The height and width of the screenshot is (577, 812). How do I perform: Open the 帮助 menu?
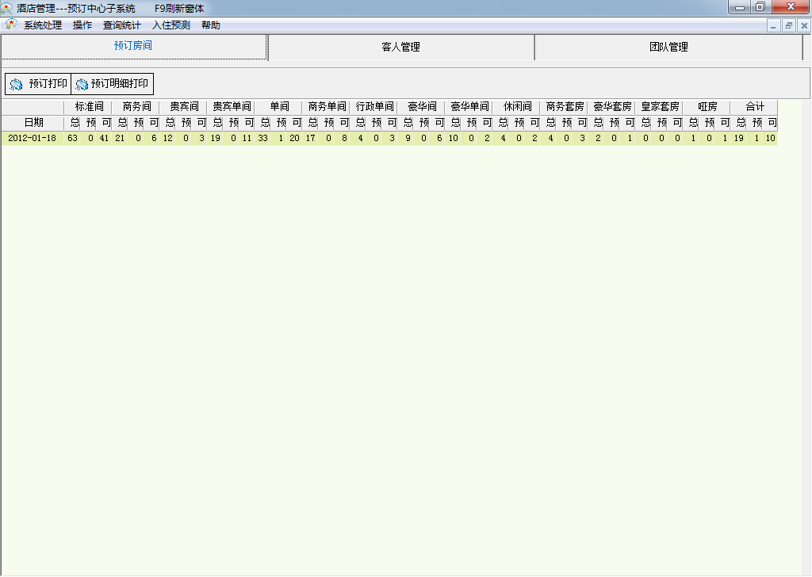click(211, 25)
